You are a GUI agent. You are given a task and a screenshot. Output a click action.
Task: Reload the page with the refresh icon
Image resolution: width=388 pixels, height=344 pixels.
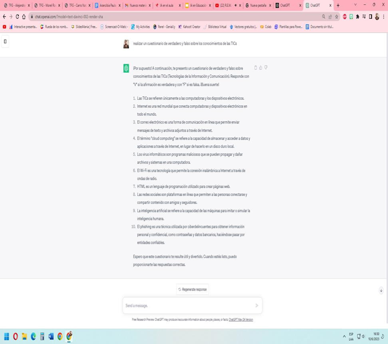click(x=17, y=17)
